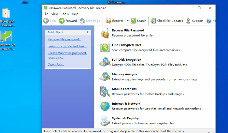The height and width of the screenshot is (133, 228).
Task: Click the Mobile Forensics phone icon
Action: [x=105, y=92]
